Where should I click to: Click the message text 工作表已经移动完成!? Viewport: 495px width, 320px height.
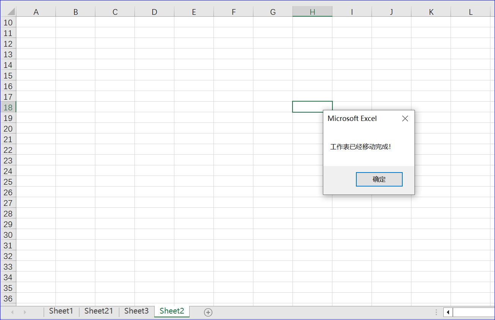(361, 147)
